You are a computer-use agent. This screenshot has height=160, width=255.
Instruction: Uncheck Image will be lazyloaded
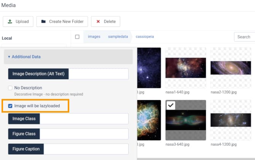tap(10, 106)
